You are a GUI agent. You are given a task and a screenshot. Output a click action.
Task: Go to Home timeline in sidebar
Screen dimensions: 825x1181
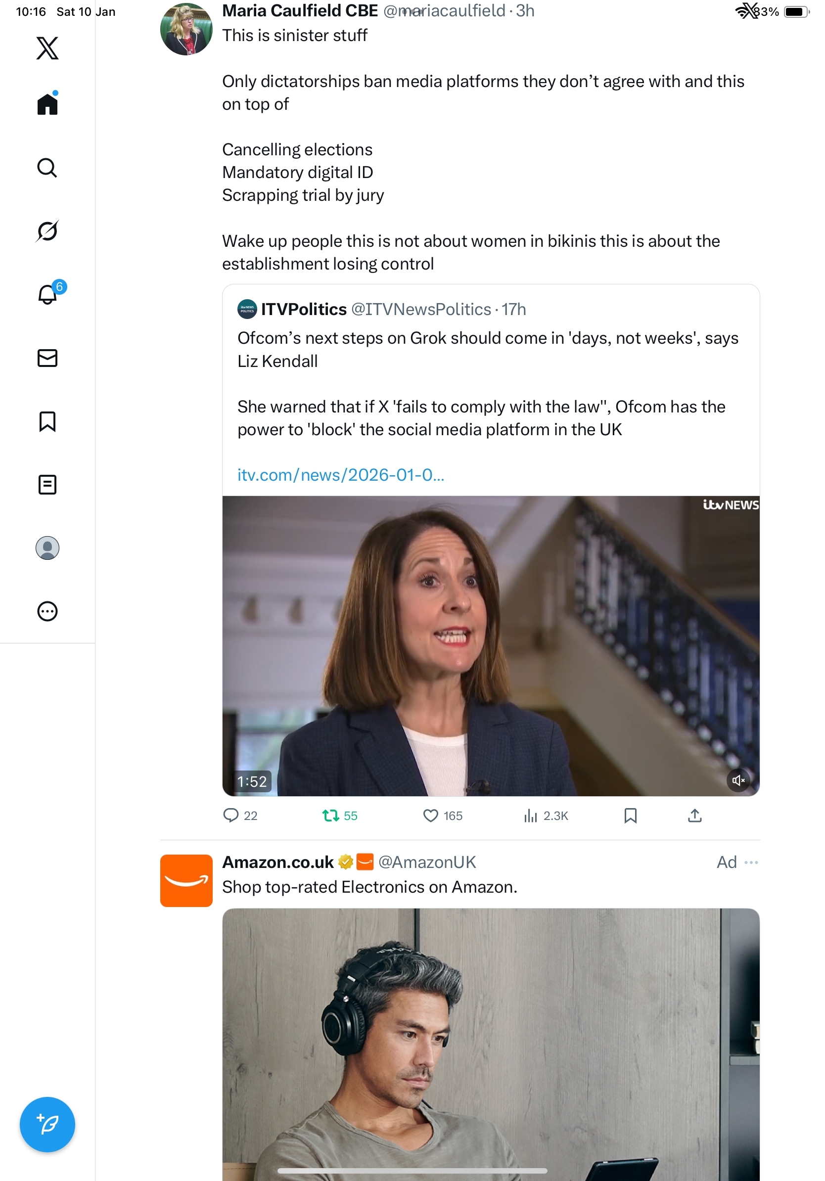[x=47, y=104]
